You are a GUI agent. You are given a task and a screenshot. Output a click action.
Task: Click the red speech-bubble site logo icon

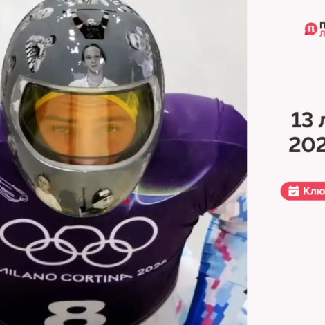click(310, 29)
